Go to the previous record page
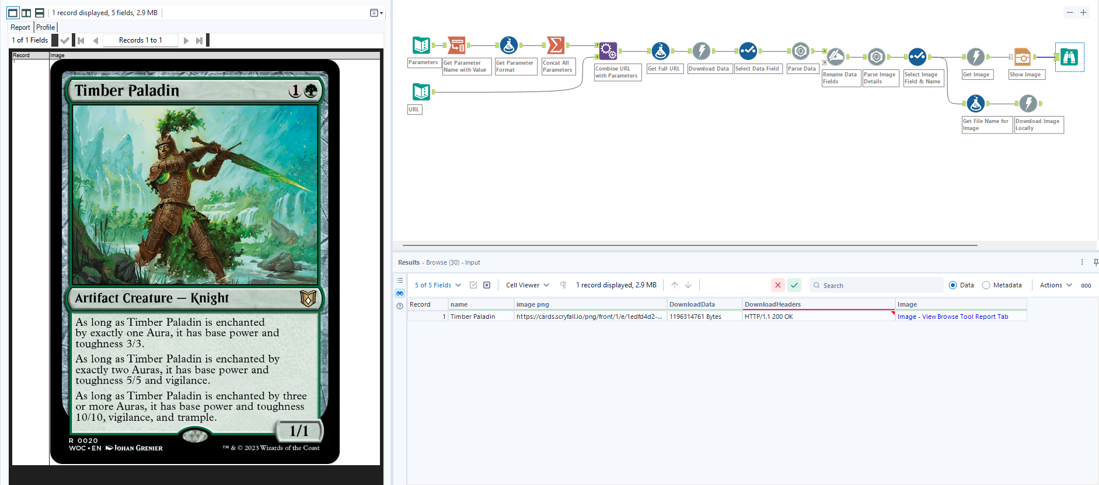The image size is (1099, 485). tap(96, 40)
